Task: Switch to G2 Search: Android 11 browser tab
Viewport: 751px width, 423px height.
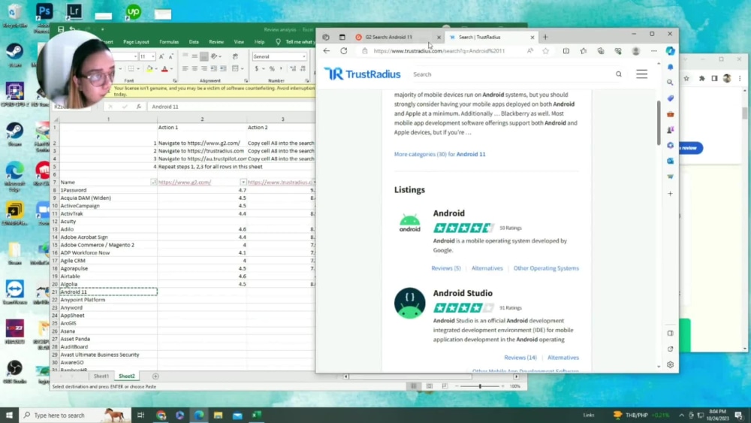Action: point(397,38)
